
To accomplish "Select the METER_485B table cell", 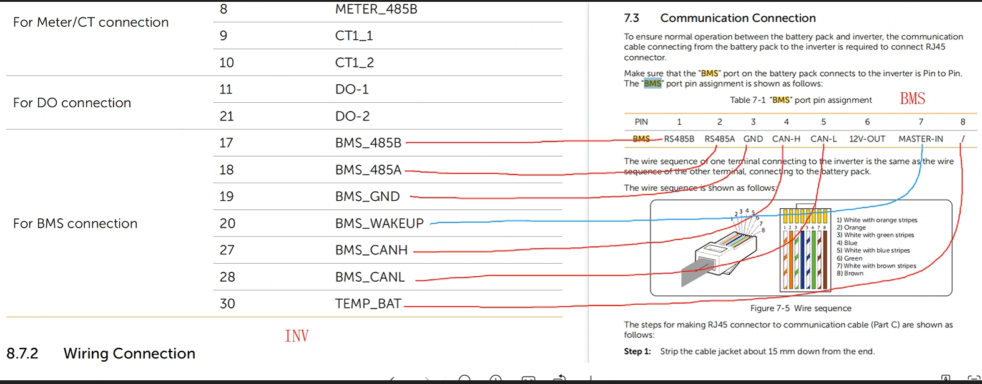I will [x=376, y=9].
